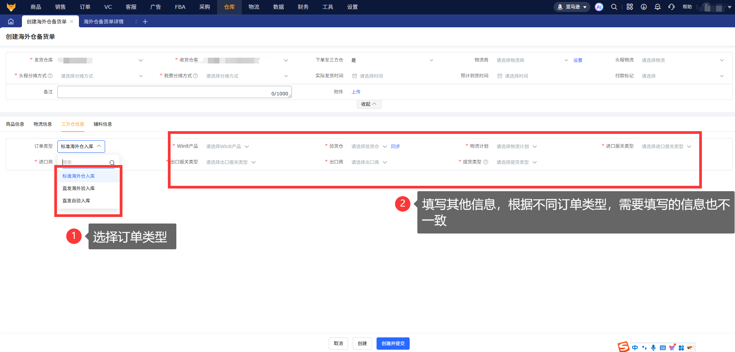Open the IME skin icon
The image size is (735, 352).
[672, 347]
